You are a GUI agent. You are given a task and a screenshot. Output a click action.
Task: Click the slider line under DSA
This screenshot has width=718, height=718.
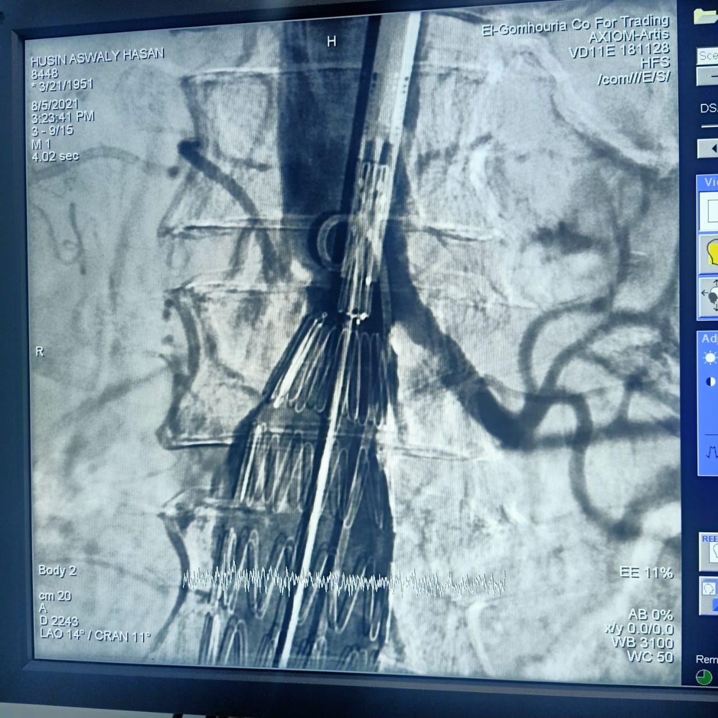(x=710, y=126)
